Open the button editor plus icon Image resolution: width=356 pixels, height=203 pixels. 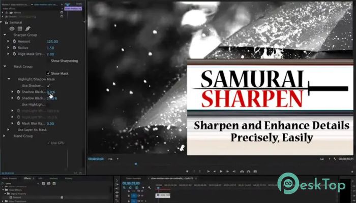coord(352,172)
